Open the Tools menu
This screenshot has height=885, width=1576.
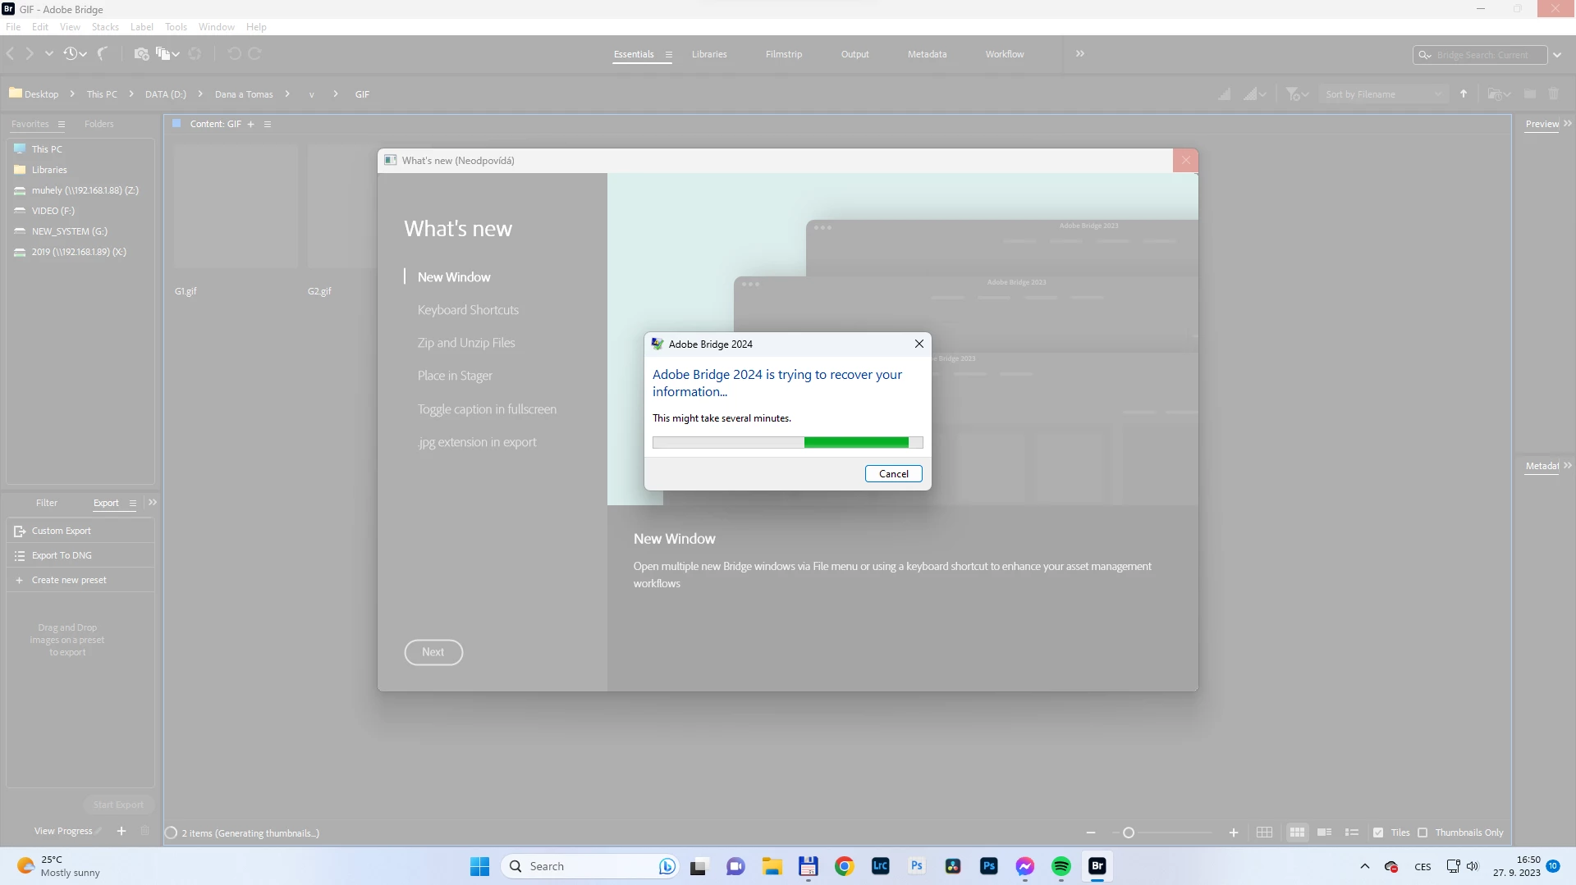click(176, 27)
